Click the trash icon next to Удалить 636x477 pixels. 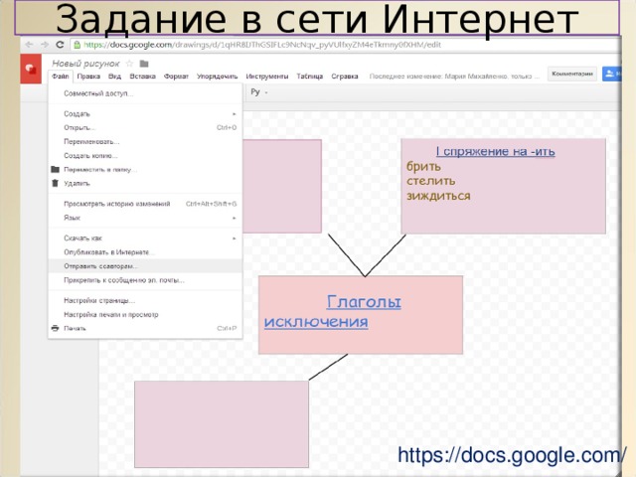56,183
